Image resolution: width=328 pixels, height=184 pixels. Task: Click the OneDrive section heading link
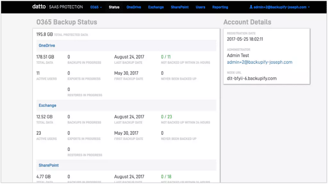47,45
